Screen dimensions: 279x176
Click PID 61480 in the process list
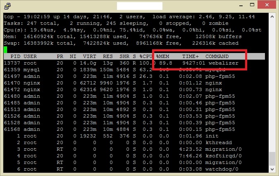click(x=12, y=96)
